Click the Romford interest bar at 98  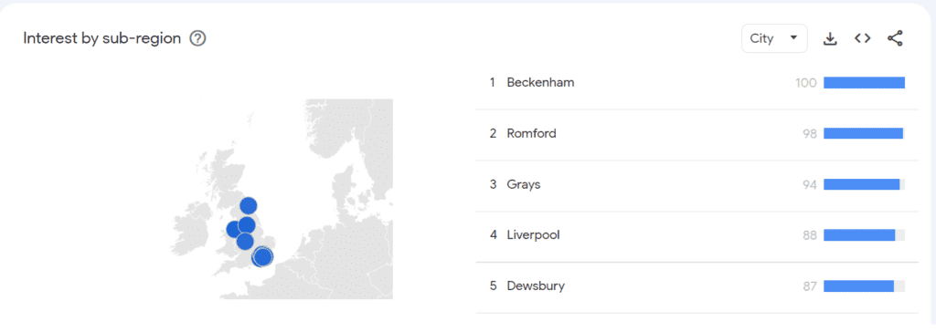click(863, 133)
